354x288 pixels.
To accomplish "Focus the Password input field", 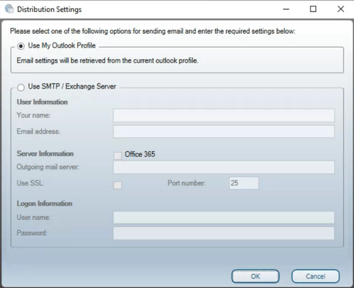I will (x=224, y=234).
